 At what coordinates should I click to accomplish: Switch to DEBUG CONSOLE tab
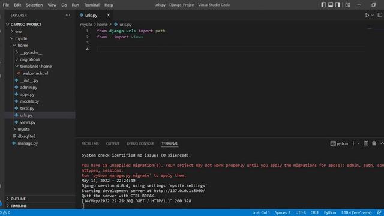click(140, 143)
